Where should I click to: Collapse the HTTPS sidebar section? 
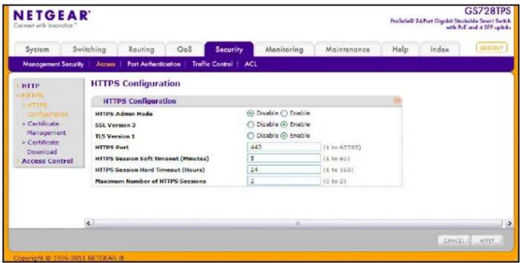pyautogui.click(x=31, y=95)
